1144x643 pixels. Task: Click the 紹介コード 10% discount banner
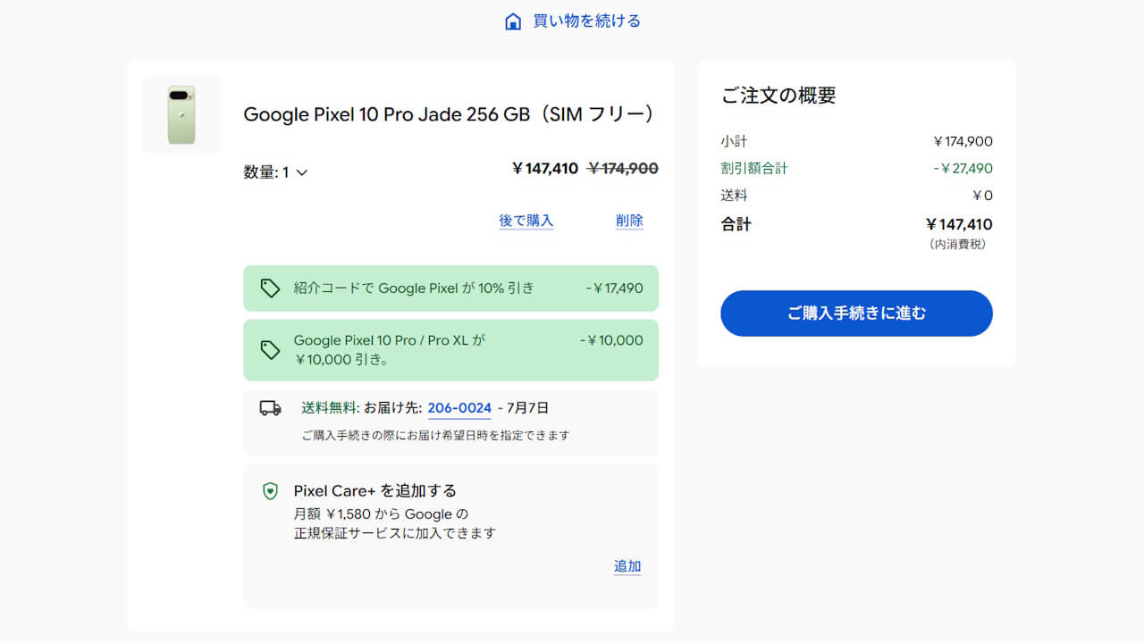tap(450, 288)
